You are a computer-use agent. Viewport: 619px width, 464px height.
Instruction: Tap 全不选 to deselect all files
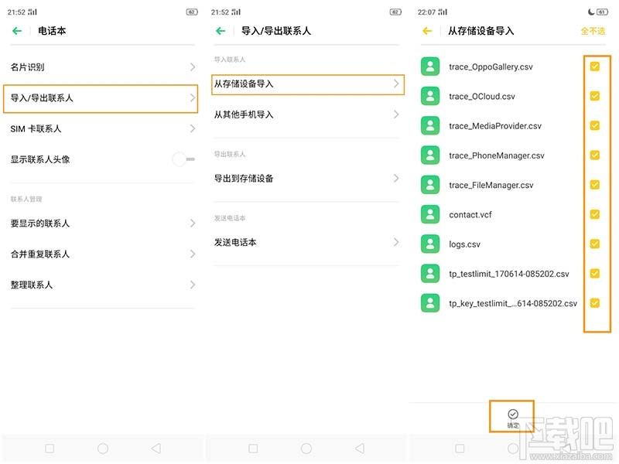coord(594,31)
